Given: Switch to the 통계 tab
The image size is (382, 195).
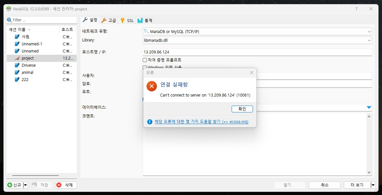Looking at the screenshot, I should click(145, 20).
